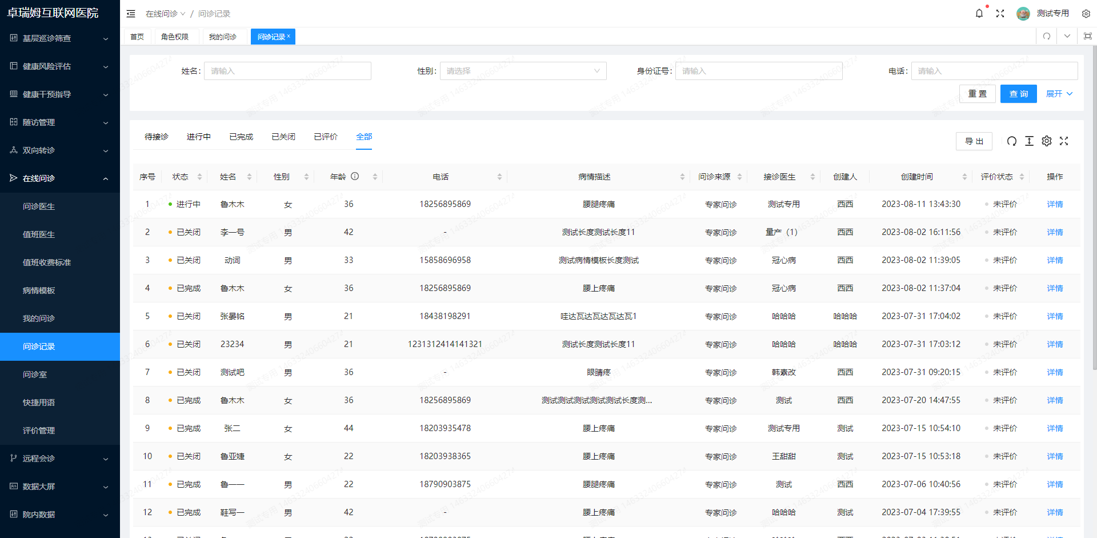
Task: Open 快捷用语 sidebar item
Action: [60, 402]
